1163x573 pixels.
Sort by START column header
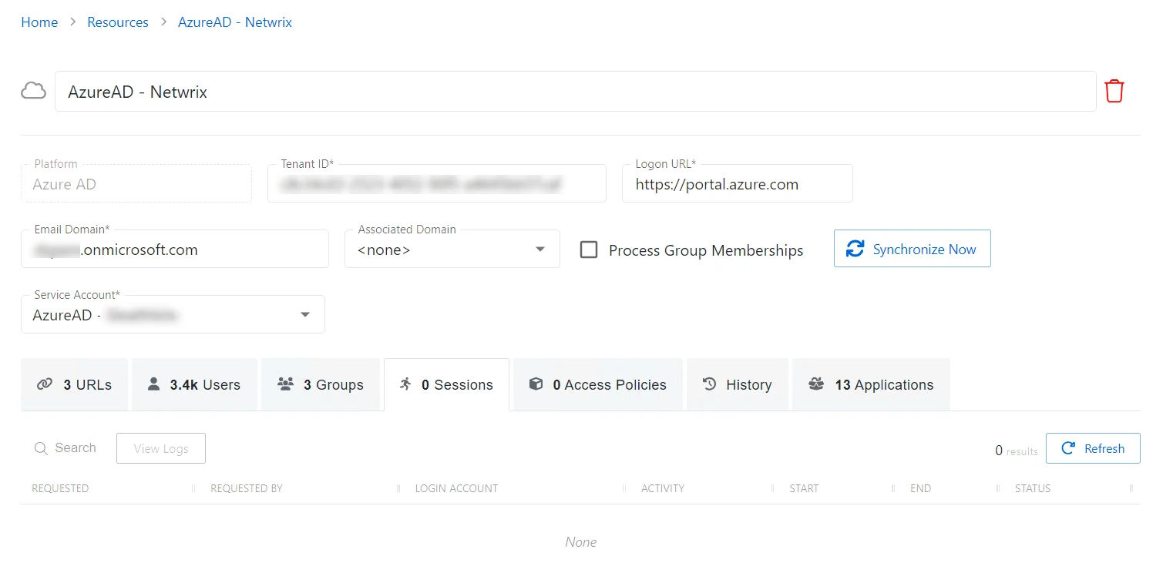tap(804, 488)
